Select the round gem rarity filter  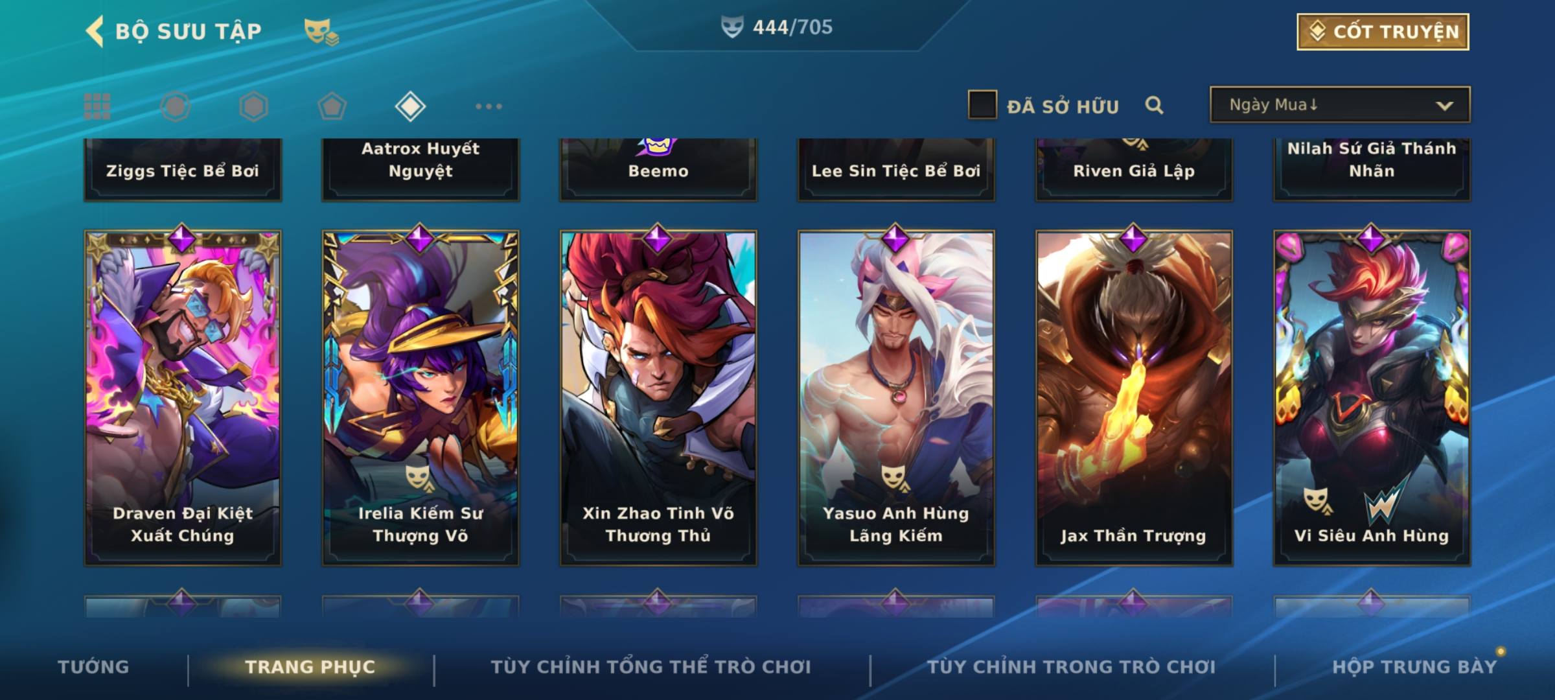click(x=175, y=106)
